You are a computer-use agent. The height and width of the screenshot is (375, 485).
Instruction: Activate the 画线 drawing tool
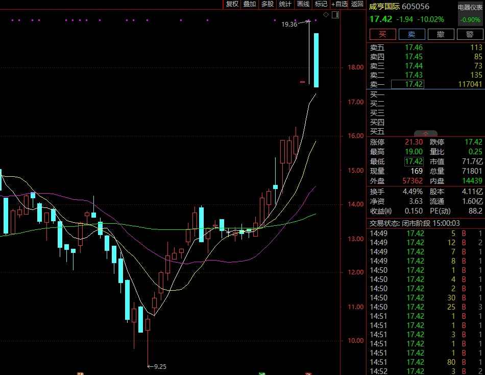(303, 4)
